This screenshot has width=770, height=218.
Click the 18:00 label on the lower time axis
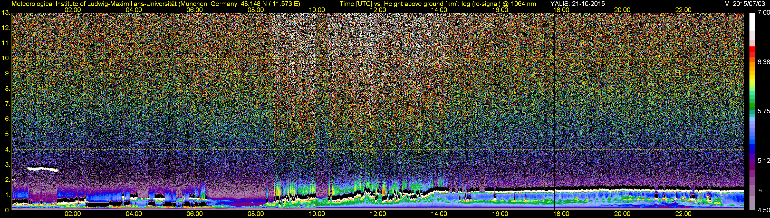point(561,214)
